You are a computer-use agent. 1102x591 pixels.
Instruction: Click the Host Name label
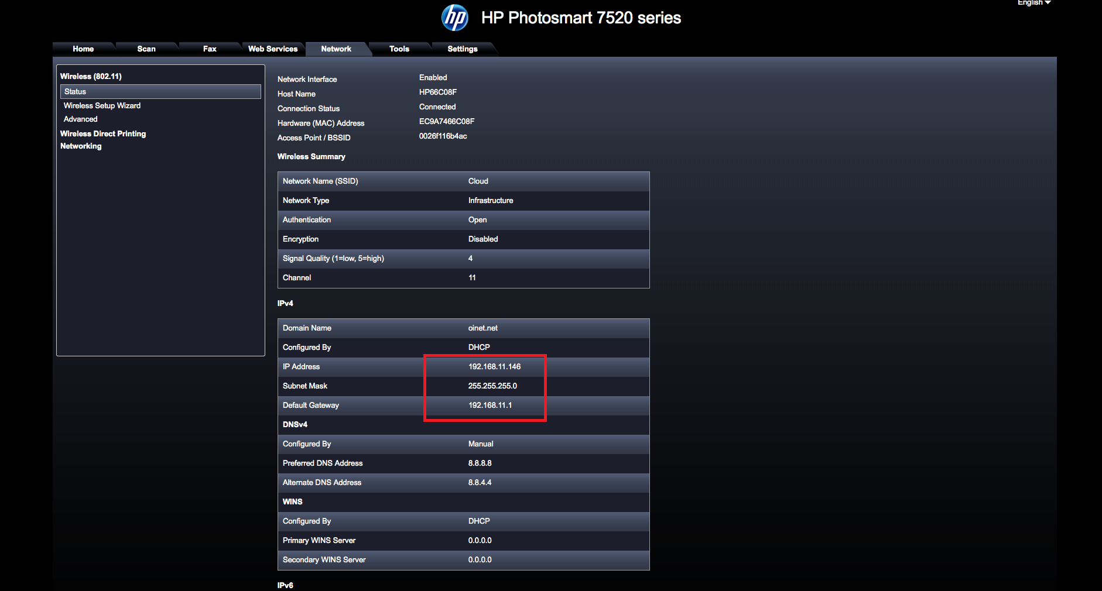click(x=296, y=94)
